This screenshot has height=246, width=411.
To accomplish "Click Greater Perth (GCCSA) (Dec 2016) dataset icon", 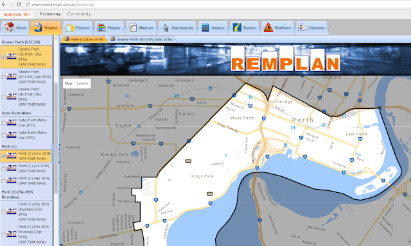I will (12, 56).
